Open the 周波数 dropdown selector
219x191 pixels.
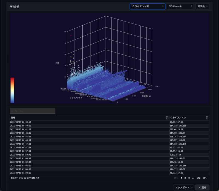[202, 6]
